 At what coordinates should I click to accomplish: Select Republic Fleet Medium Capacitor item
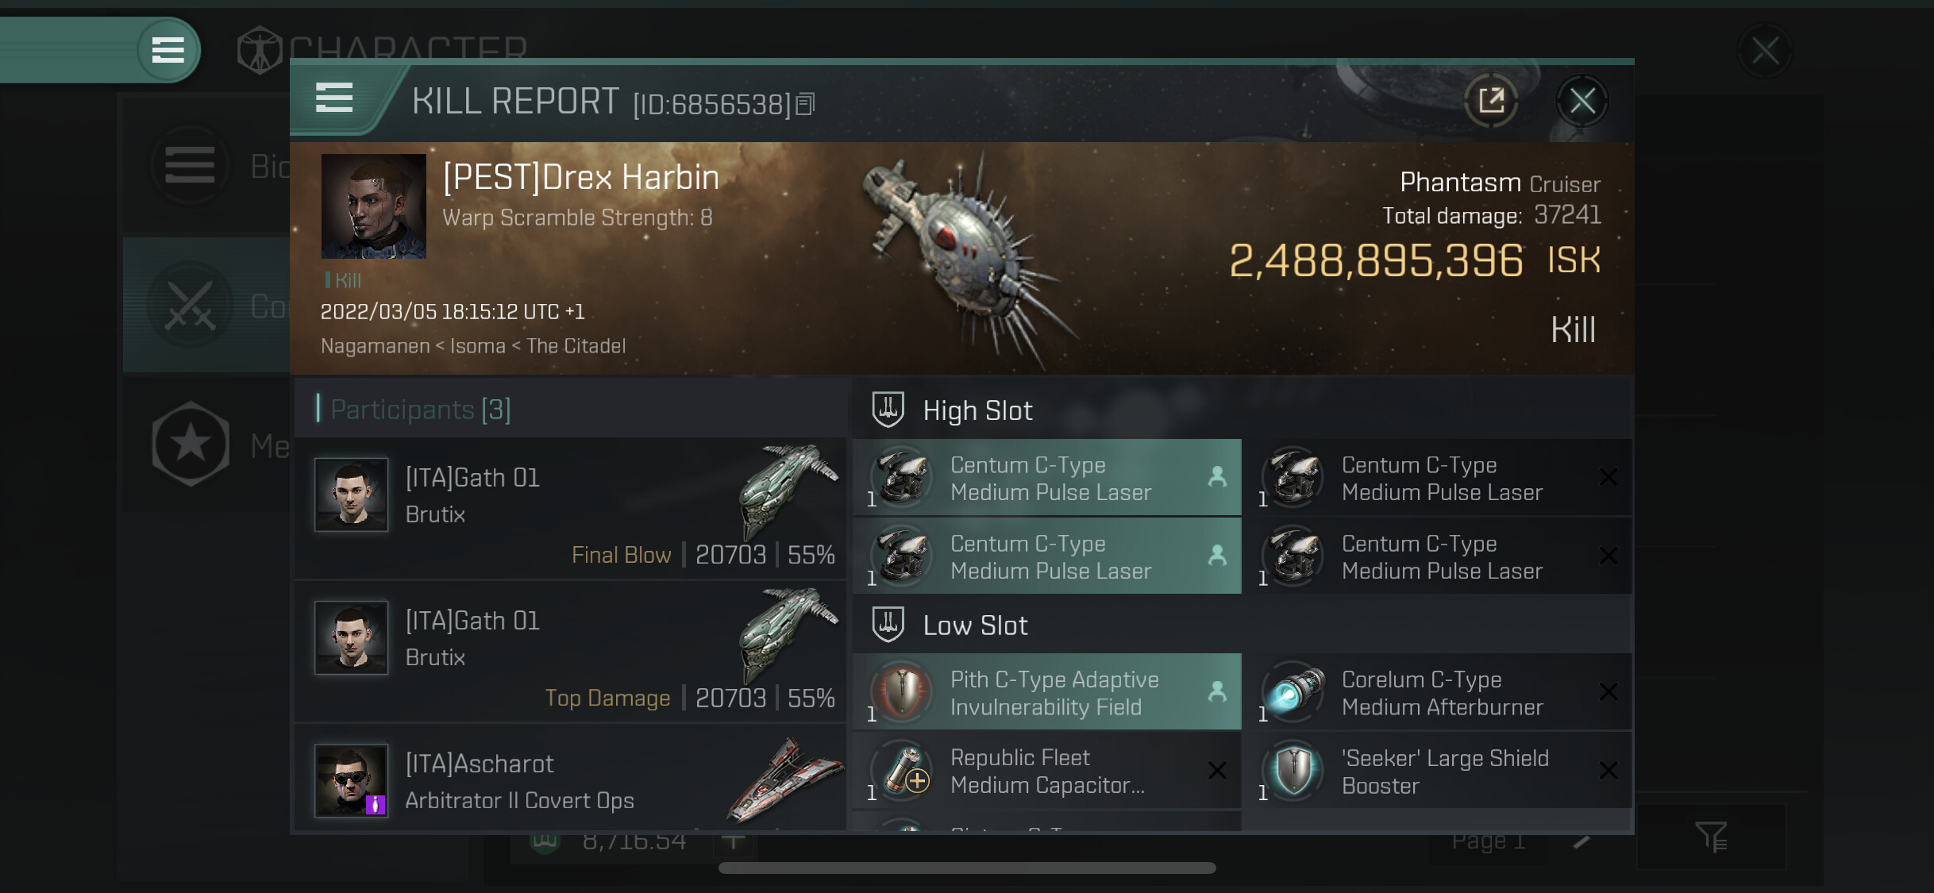tap(1046, 771)
